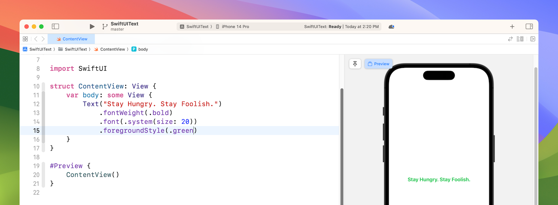This screenshot has height=205, width=558.
Task: Maximize the Xcode window
Action: click(x=41, y=26)
